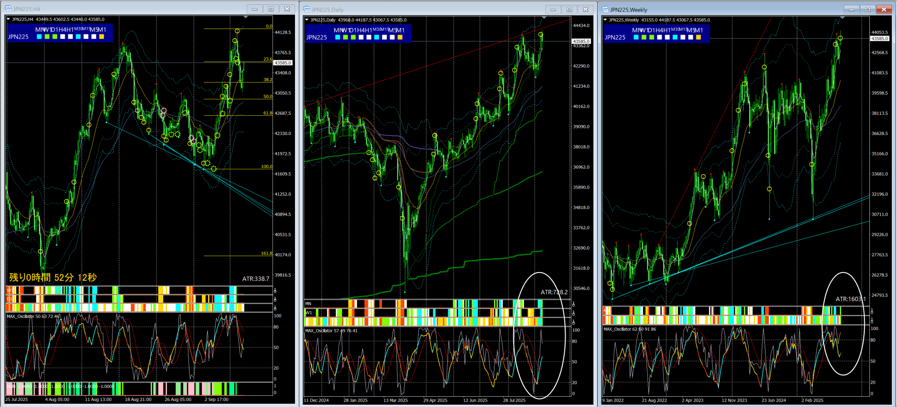
Task: Maximize the JPN225,H4 chart window
Action: [271, 9]
